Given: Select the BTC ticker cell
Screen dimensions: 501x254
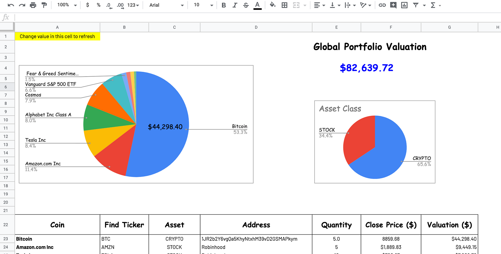Looking at the screenshot, I should coord(124,239).
